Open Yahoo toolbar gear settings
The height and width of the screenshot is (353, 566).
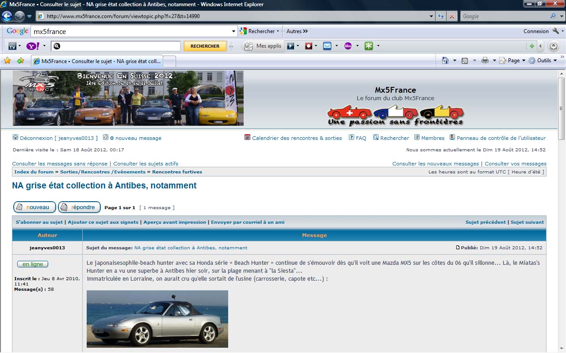553,46
